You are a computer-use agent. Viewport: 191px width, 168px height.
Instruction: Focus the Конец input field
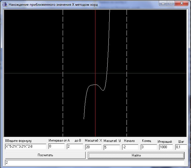[149, 147]
